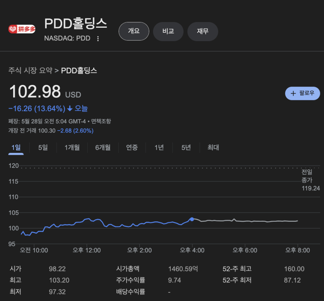Click the −16.26 (13.64%) daily change text
Image resolution: width=324 pixels, height=301 pixels.
pos(37,109)
